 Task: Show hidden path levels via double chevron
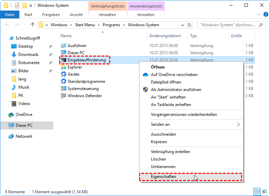pos(47,25)
